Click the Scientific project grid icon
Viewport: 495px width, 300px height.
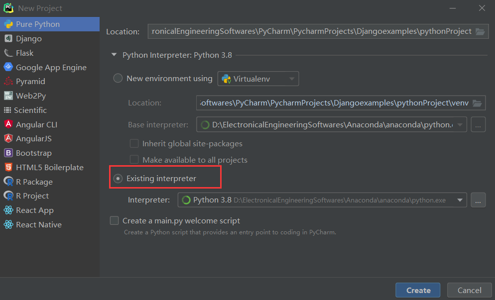[x=7, y=110]
